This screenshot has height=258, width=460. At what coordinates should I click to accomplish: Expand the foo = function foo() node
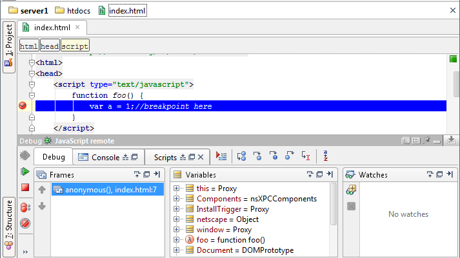176,240
